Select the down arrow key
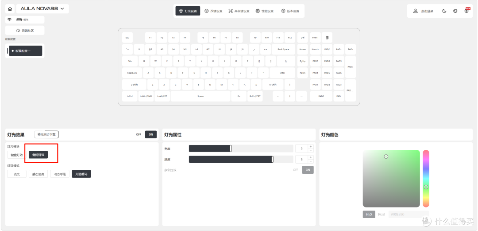This screenshot has height=231, width=478. coord(289,96)
